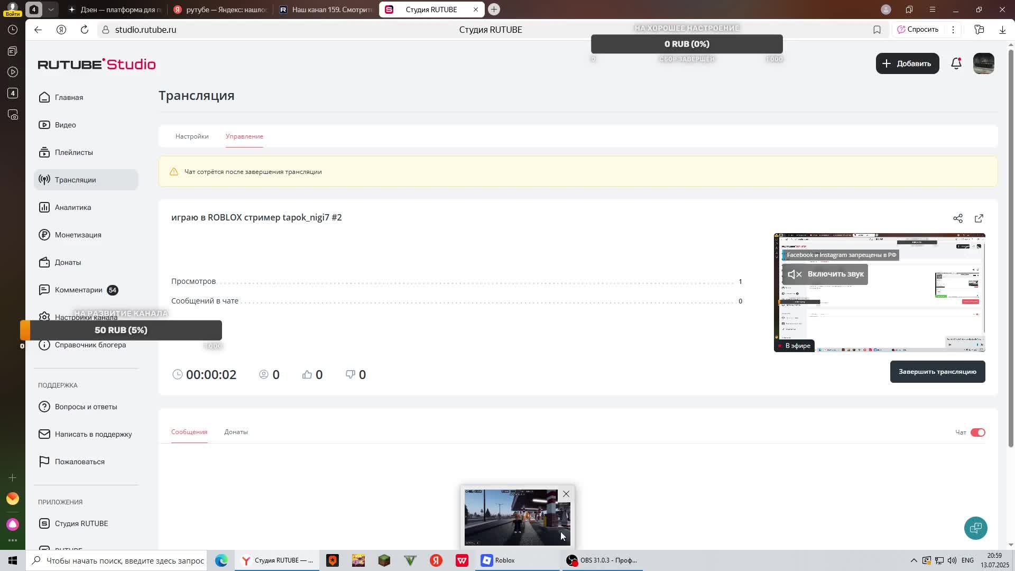Show hidden system tray icons

click(914, 560)
